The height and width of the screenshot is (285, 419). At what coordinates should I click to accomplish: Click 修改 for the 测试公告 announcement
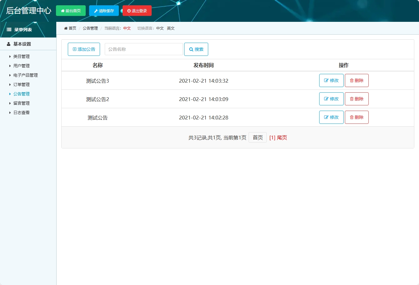click(331, 117)
